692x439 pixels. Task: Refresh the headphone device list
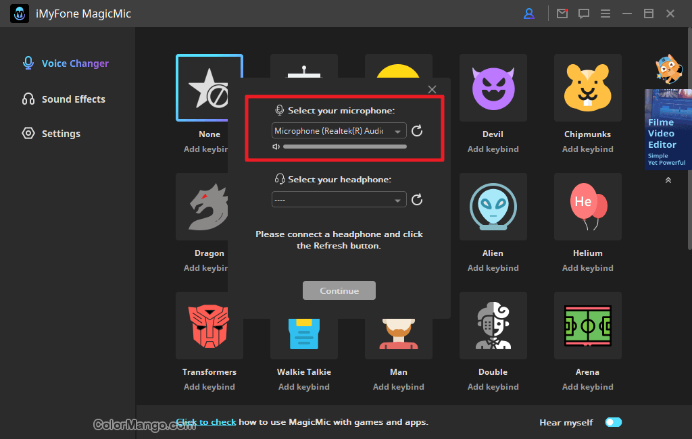coord(417,199)
